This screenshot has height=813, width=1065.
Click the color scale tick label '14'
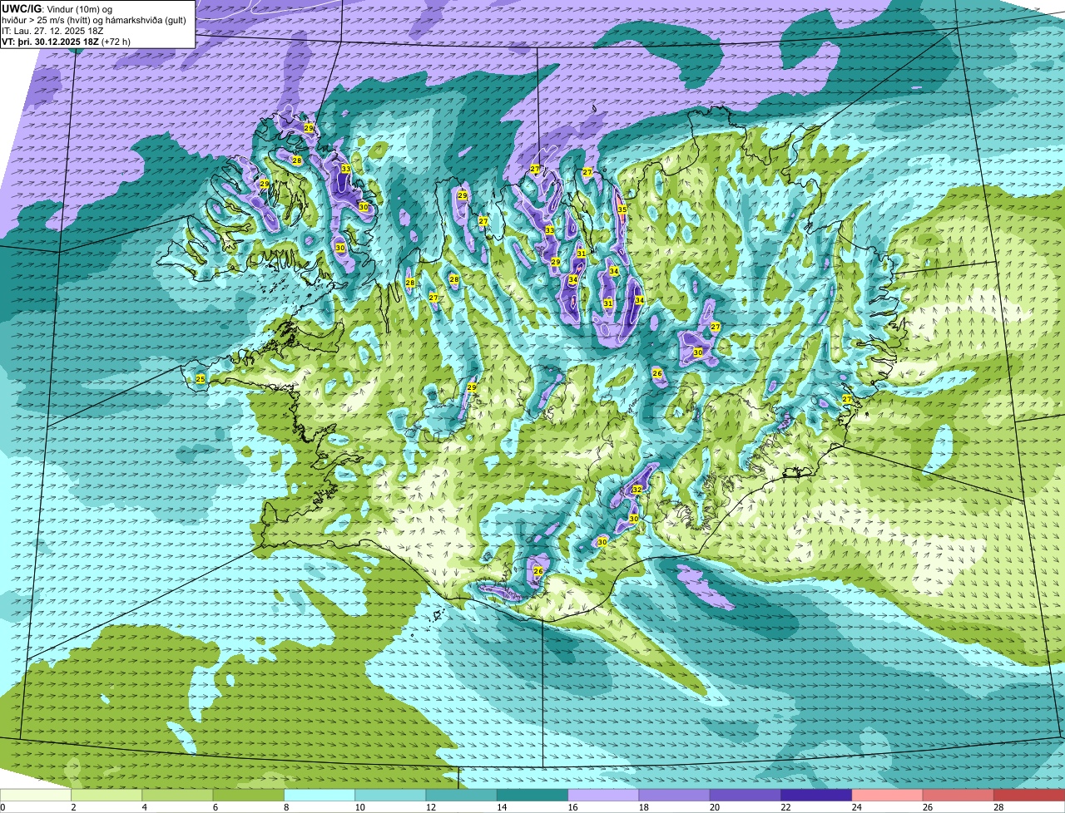[x=501, y=807]
